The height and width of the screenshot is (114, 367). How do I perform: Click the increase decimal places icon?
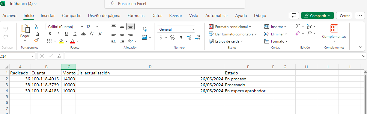pos(189,38)
